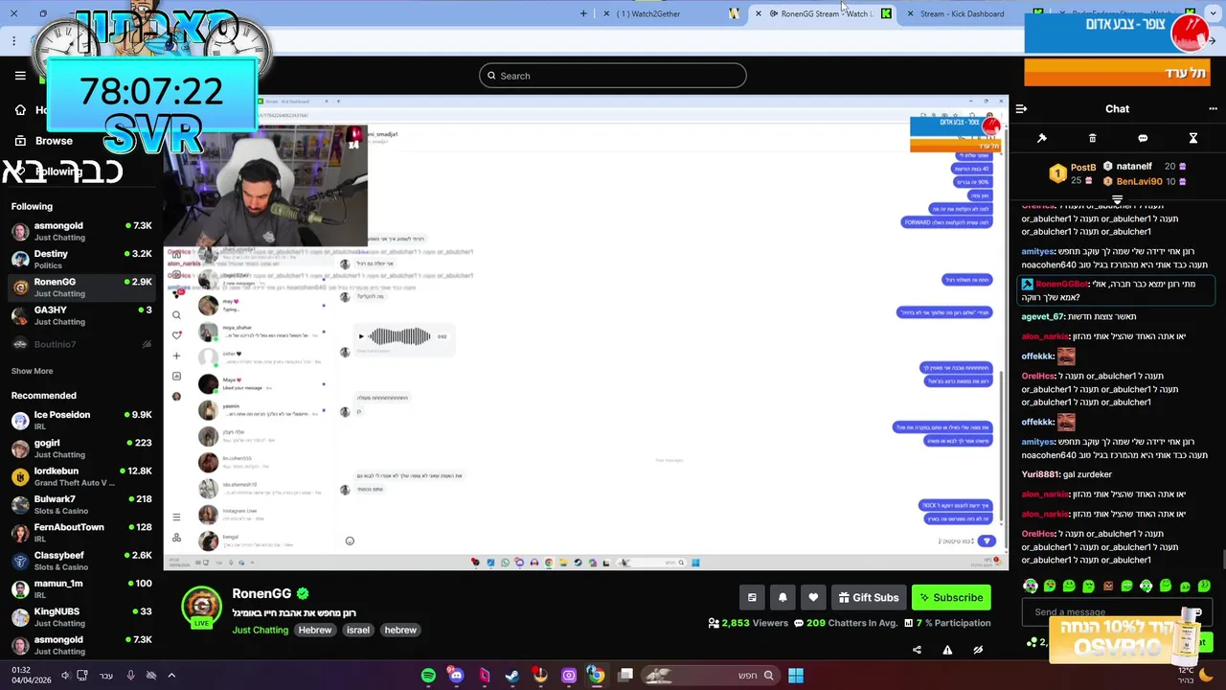Expand Show More under Following
The image size is (1226, 690).
[x=32, y=371]
